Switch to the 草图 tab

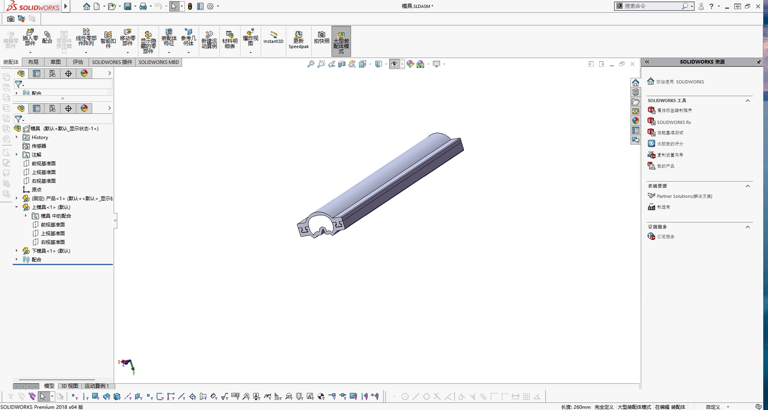[x=56, y=62]
